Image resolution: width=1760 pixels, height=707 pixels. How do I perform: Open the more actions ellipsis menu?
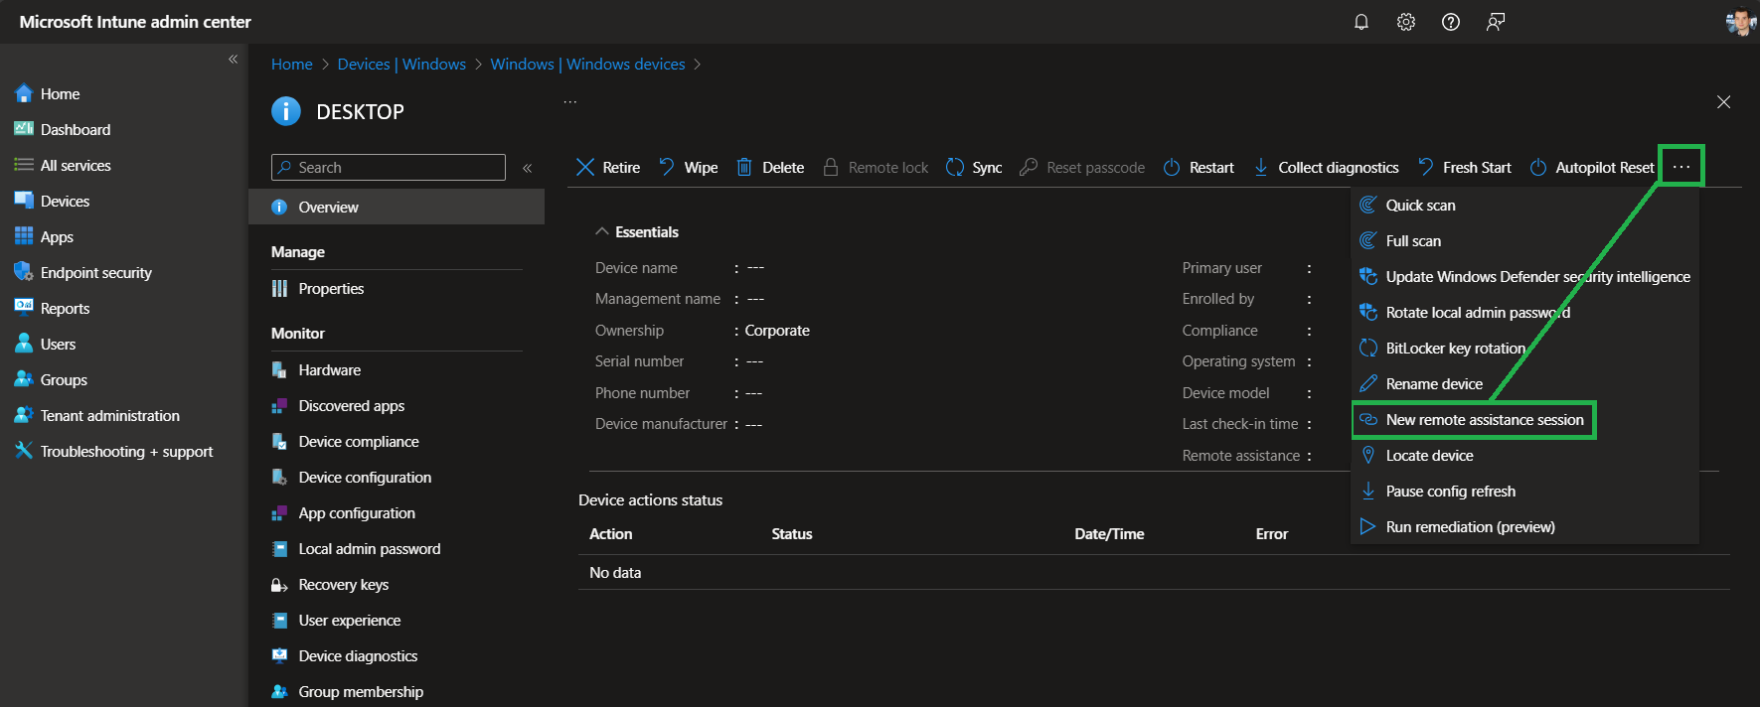point(1681,167)
